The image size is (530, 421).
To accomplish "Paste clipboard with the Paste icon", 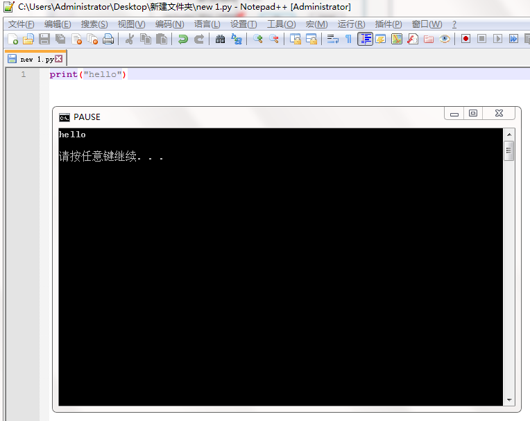I will coord(162,40).
